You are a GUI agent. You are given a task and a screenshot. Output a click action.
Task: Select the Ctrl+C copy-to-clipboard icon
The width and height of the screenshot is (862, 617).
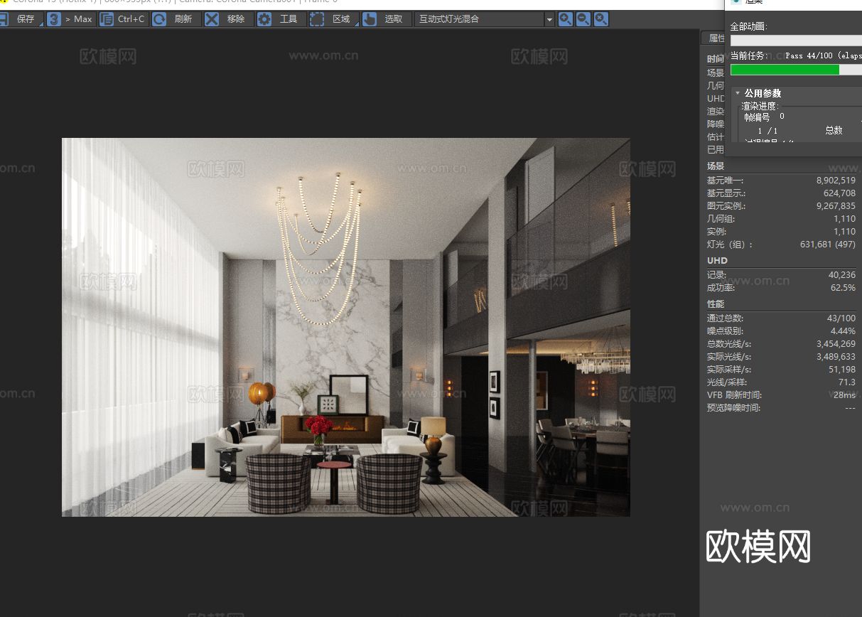pyautogui.click(x=107, y=19)
